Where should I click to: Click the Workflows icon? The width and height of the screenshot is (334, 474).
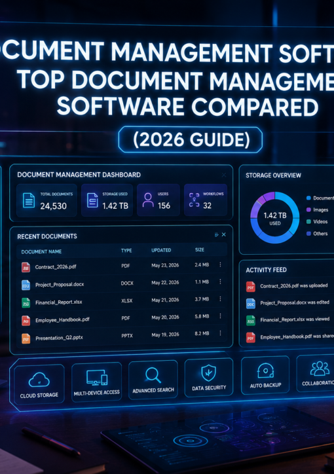pyautogui.click(x=194, y=200)
